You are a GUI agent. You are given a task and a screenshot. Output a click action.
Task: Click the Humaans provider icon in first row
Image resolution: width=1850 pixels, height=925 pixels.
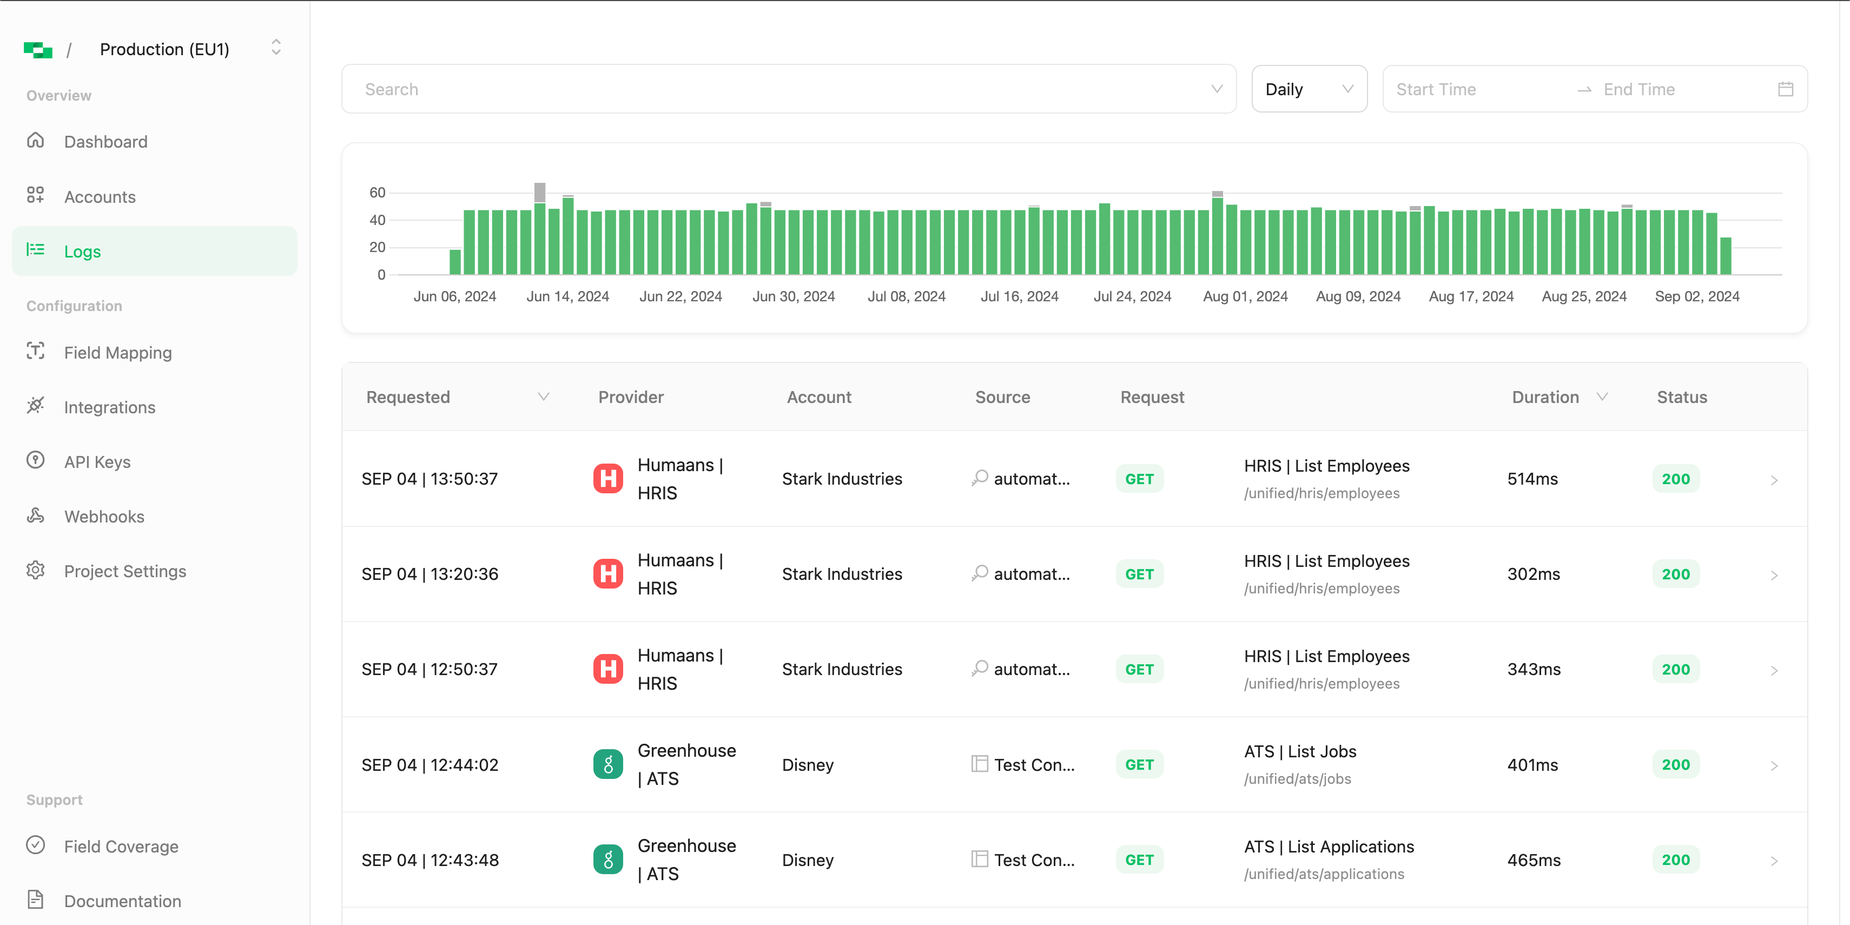pyautogui.click(x=607, y=478)
